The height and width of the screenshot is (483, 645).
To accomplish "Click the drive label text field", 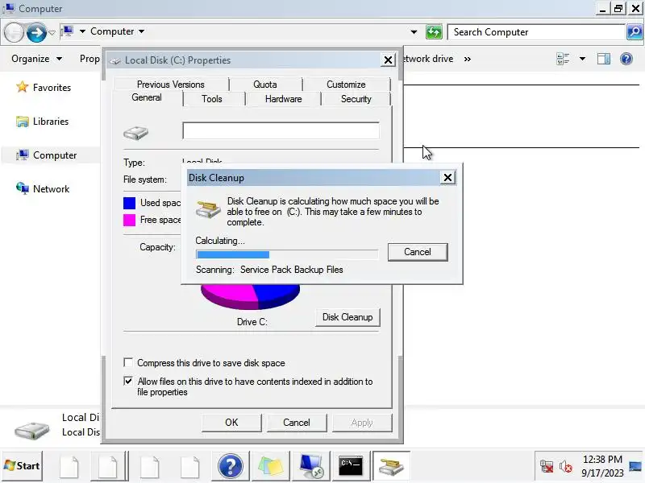I will click(281, 131).
